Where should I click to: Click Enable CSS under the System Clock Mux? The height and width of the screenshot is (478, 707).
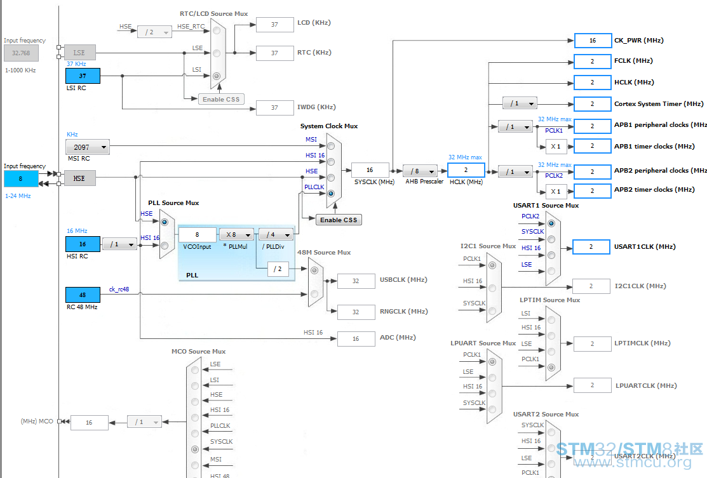[x=338, y=220]
